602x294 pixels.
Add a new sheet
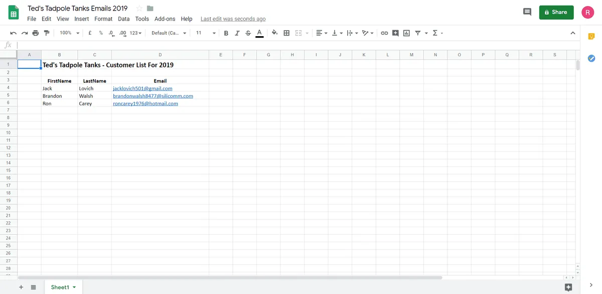21,287
